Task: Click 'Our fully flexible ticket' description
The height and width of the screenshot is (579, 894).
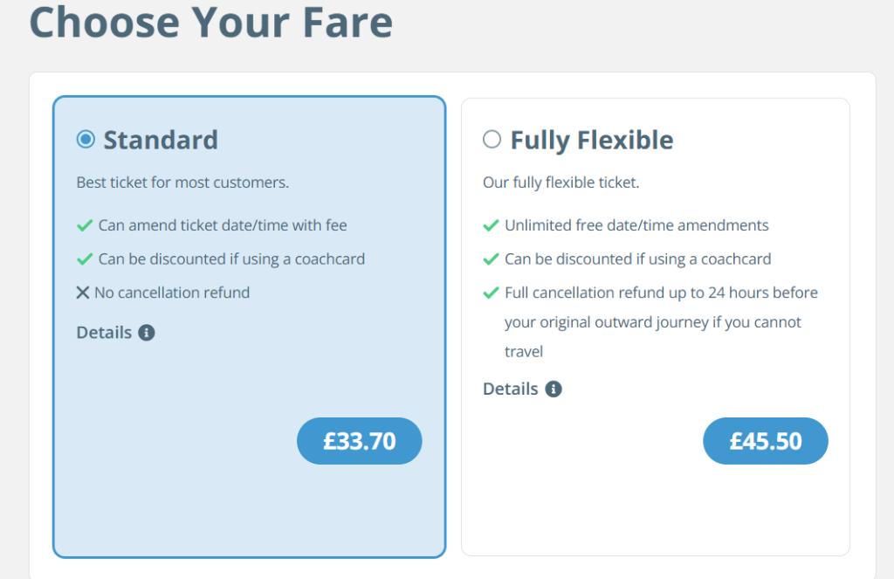Action: tap(560, 183)
